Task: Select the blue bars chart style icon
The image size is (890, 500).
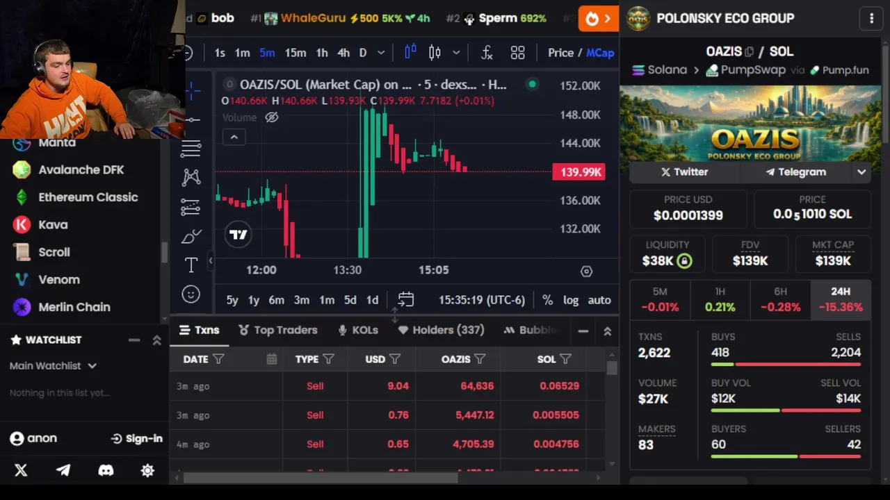Action: [x=410, y=52]
